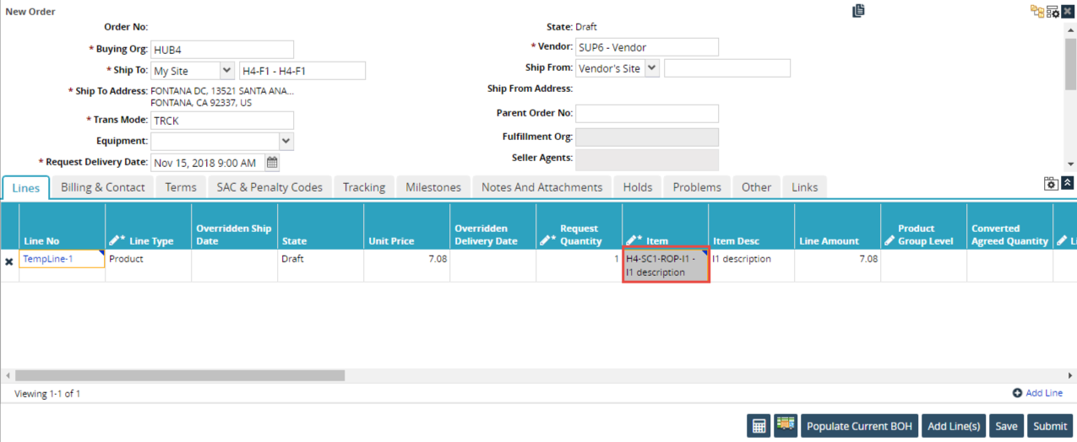
Task: Open the SAC & Penalty Codes tab
Action: coord(269,187)
